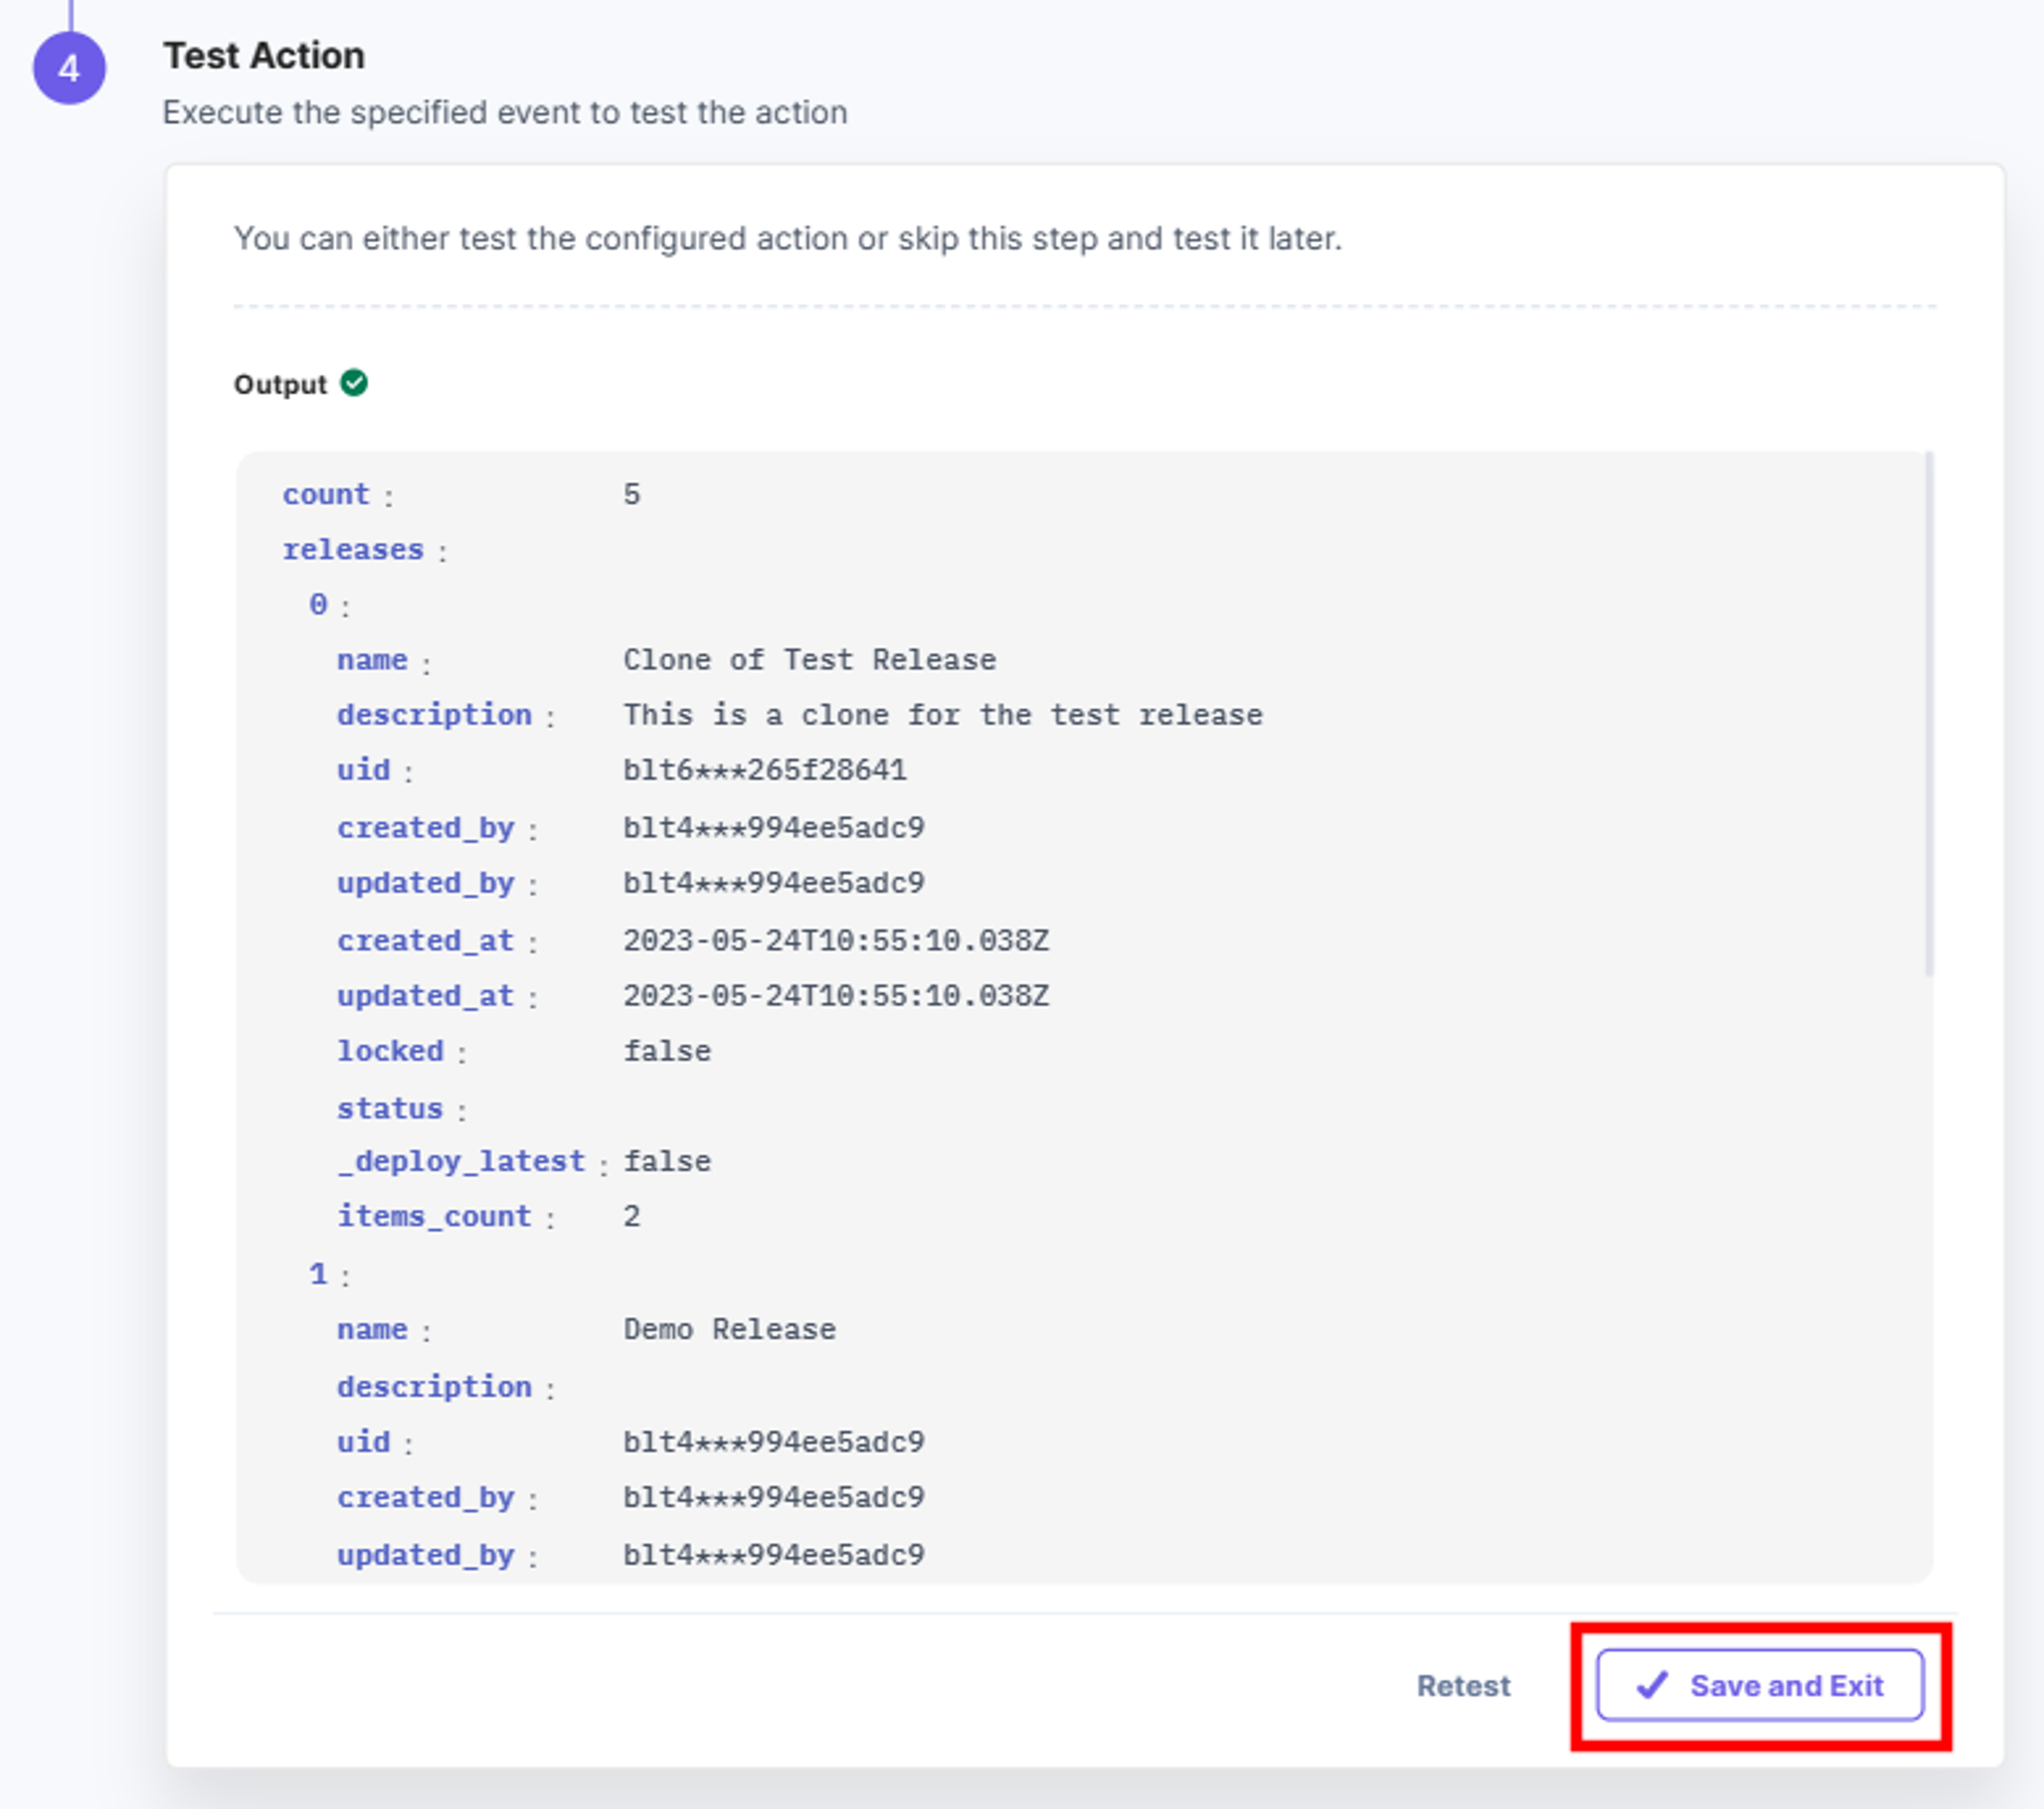Viewport: 2044px width, 1809px height.
Task: Select created_at value of release 0
Action: (x=836, y=941)
